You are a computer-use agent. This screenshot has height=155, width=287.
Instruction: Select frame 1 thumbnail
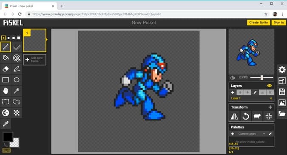[x=34, y=40]
